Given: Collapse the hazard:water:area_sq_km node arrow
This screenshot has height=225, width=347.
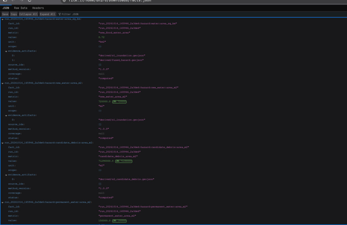Looking at the screenshot, I should click(x=3, y=19).
